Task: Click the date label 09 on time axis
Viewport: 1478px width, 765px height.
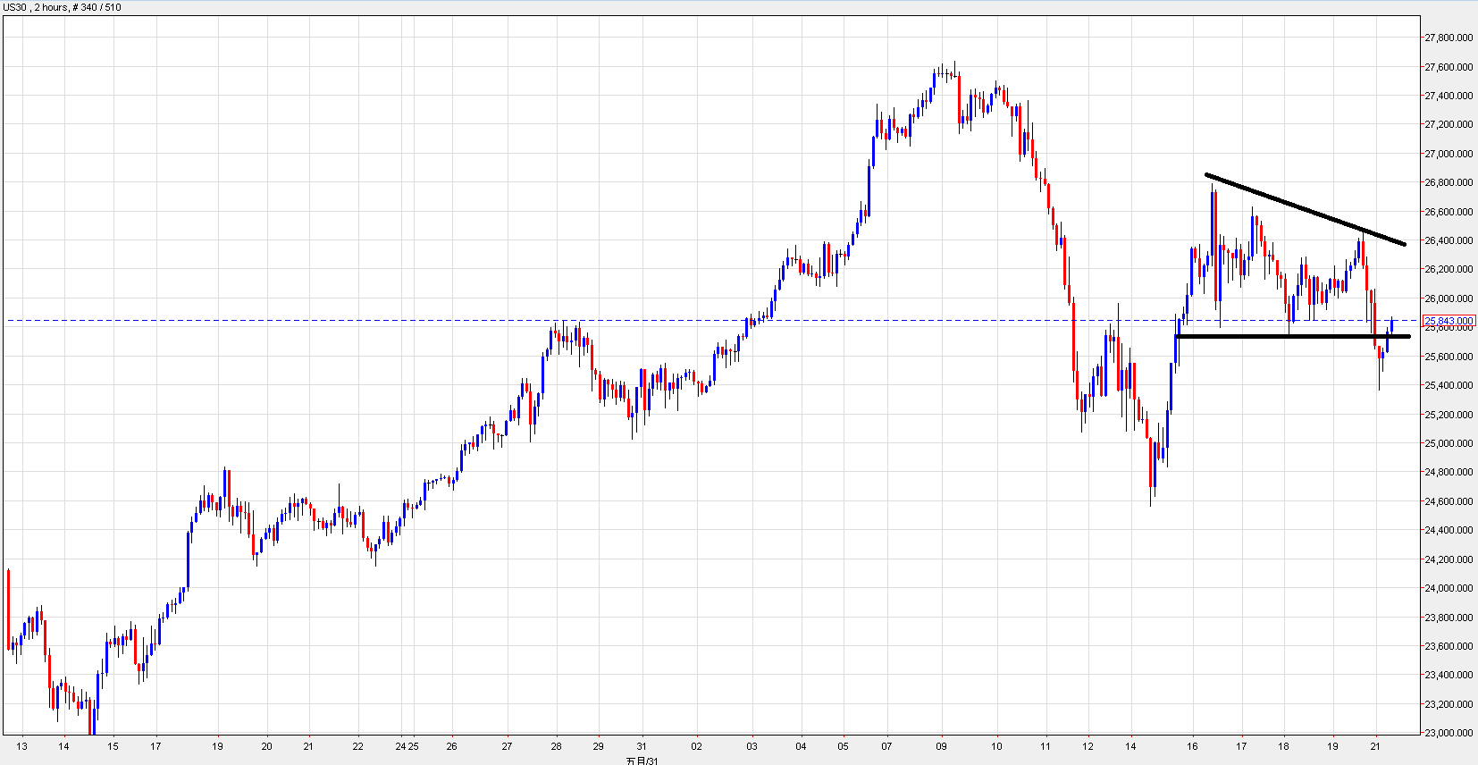Action: click(942, 746)
